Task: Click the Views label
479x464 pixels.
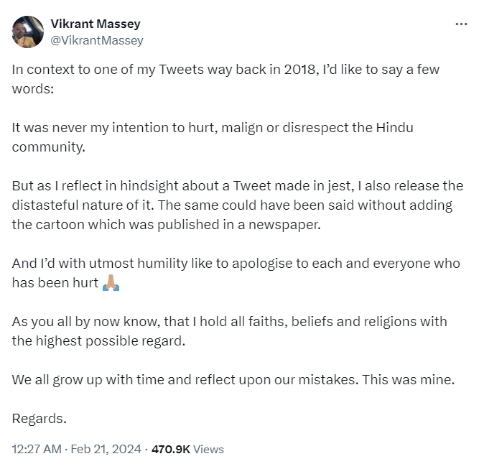Action: tap(209, 449)
